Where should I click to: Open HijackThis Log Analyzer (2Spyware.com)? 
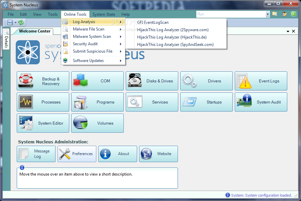173,30
